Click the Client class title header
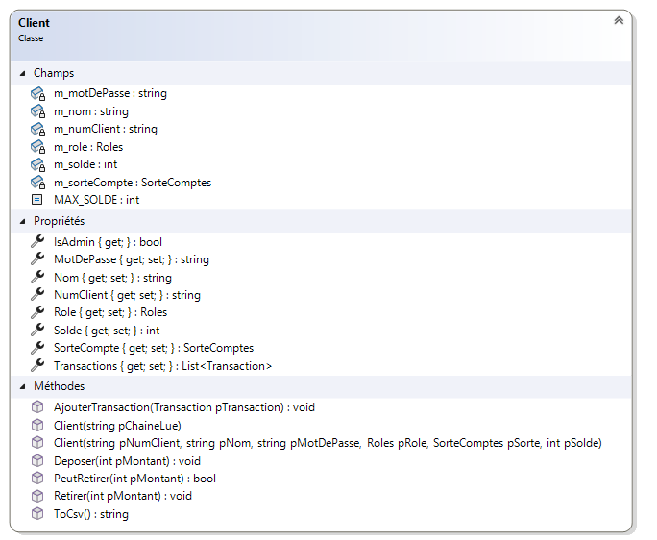The width and height of the screenshot is (657, 540). click(35, 23)
